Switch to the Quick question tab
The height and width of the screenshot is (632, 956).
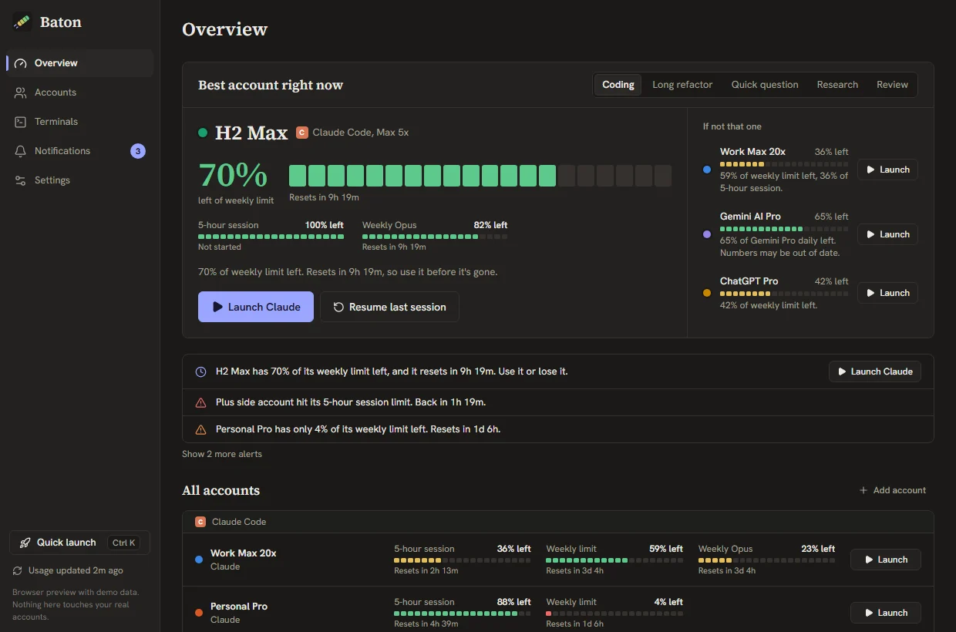765,85
